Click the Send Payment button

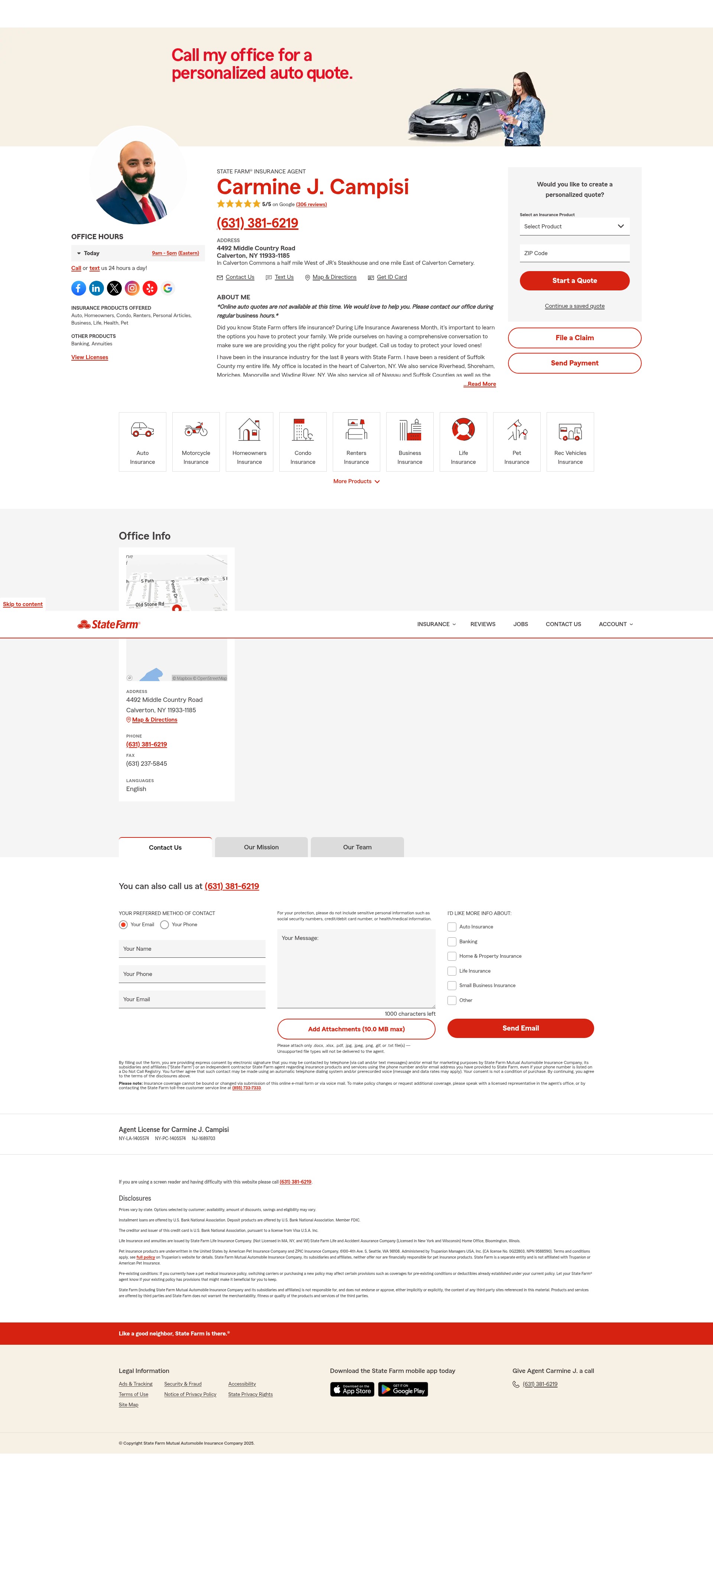[574, 363]
